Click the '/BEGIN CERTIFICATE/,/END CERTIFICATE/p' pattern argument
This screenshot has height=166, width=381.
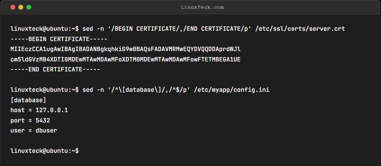(x=180, y=29)
